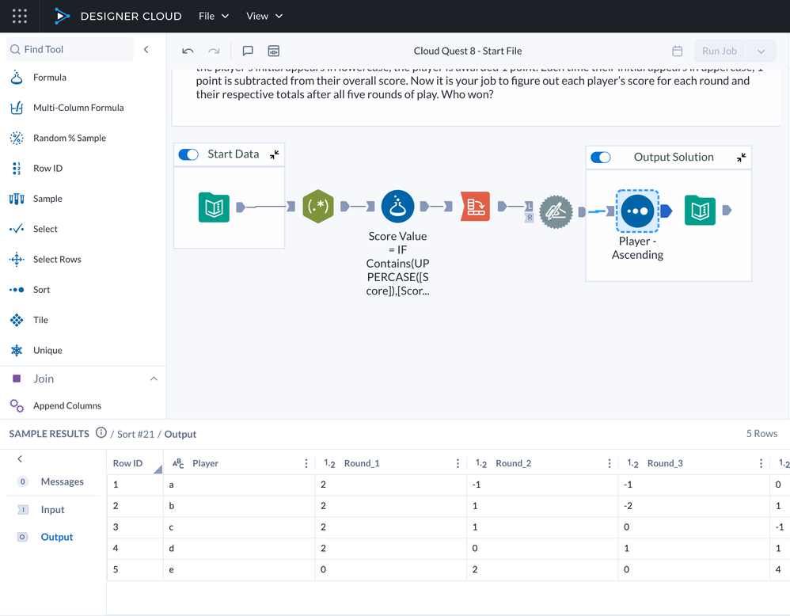Click the Run Job button
790x616 pixels.
point(719,51)
